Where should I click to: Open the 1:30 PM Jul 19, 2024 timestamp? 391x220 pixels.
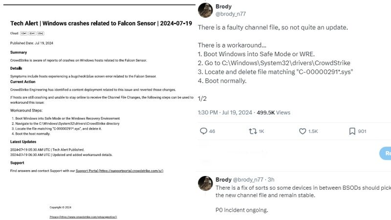(225, 112)
